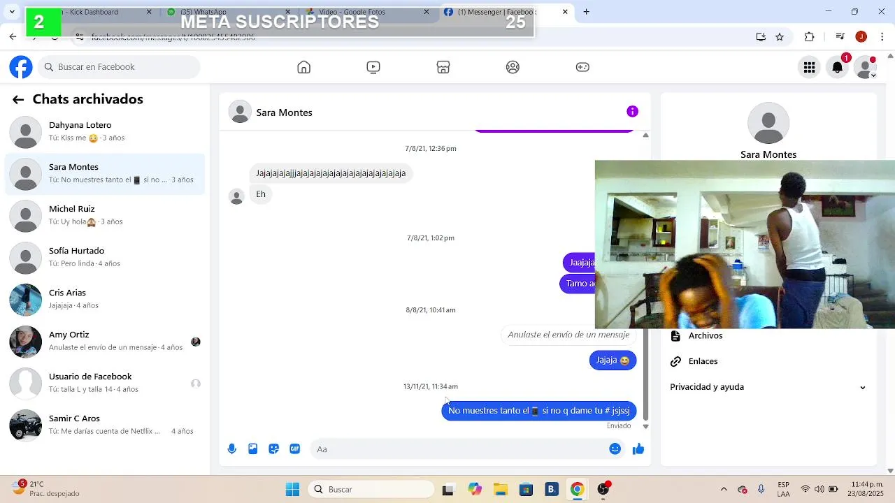This screenshot has height=503, width=895.
Task: Click the long 'Jajajajajj' received message
Action: pos(331,173)
